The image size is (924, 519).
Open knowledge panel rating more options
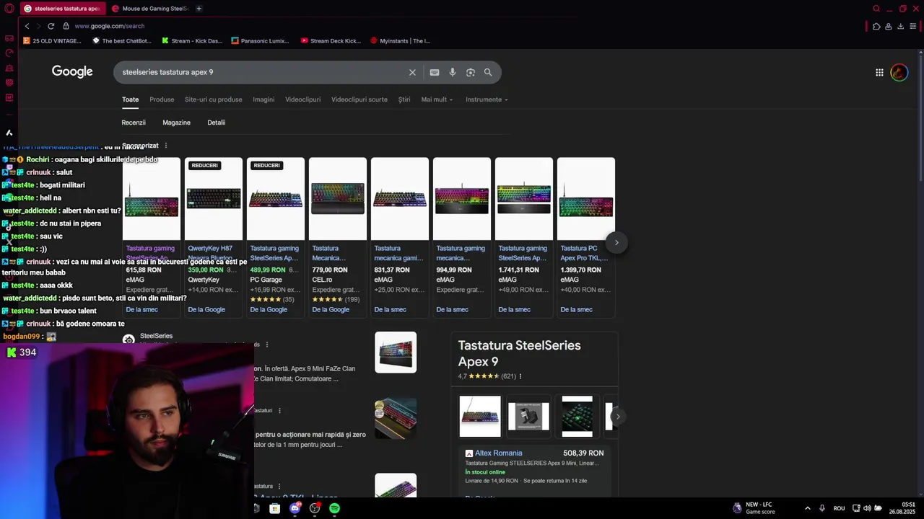click(x=520, y=376)
